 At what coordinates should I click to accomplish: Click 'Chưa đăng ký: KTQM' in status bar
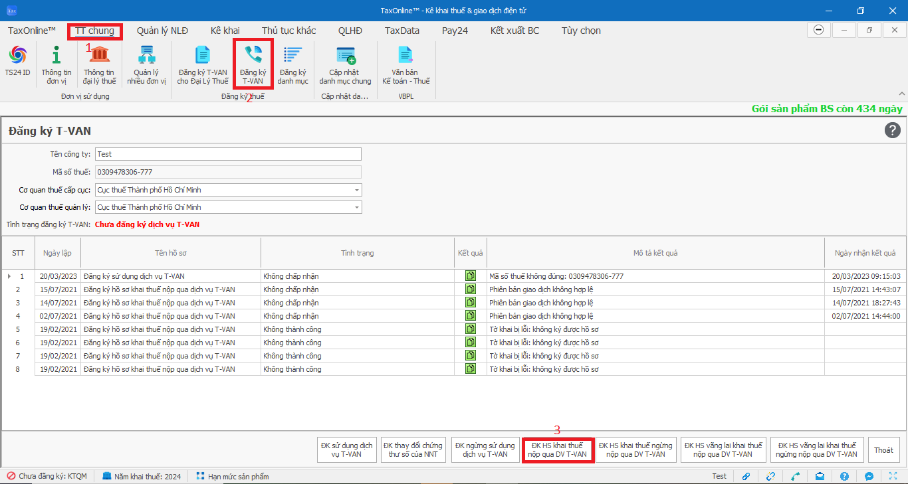click(47, 476)
